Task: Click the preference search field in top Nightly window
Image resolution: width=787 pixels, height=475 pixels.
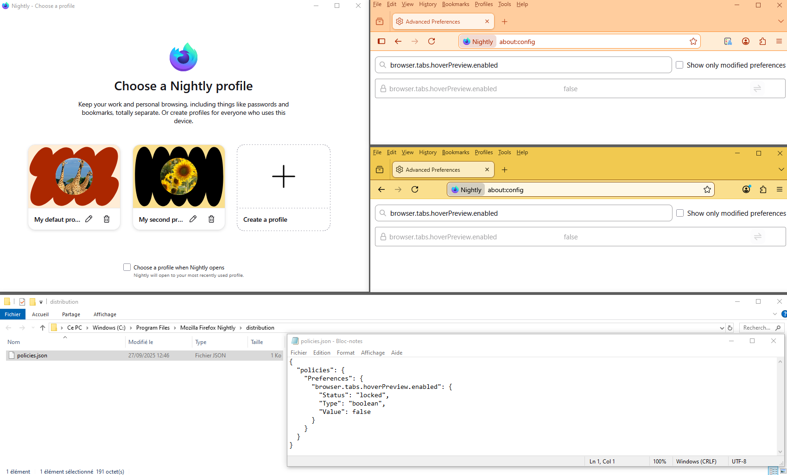Action: coord(523,65)
